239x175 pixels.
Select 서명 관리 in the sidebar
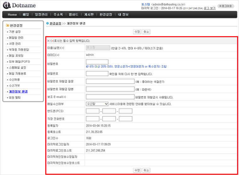14,44
